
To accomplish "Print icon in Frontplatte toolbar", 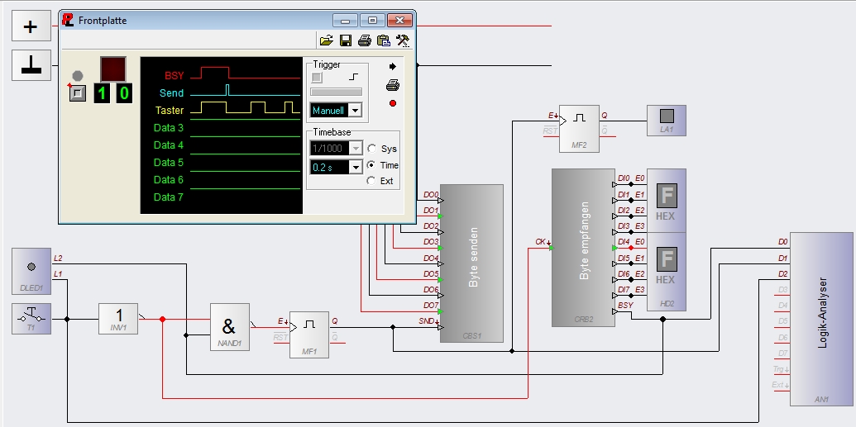I will click(364, 40).
